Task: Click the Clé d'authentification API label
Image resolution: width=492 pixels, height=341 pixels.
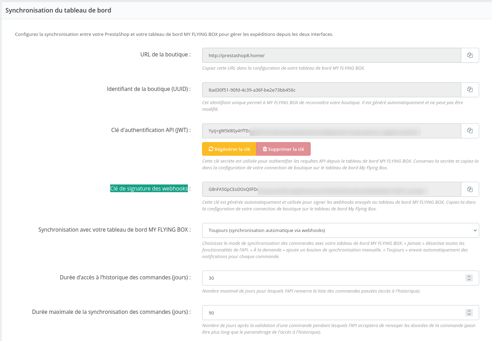Action: click(150, 130)
